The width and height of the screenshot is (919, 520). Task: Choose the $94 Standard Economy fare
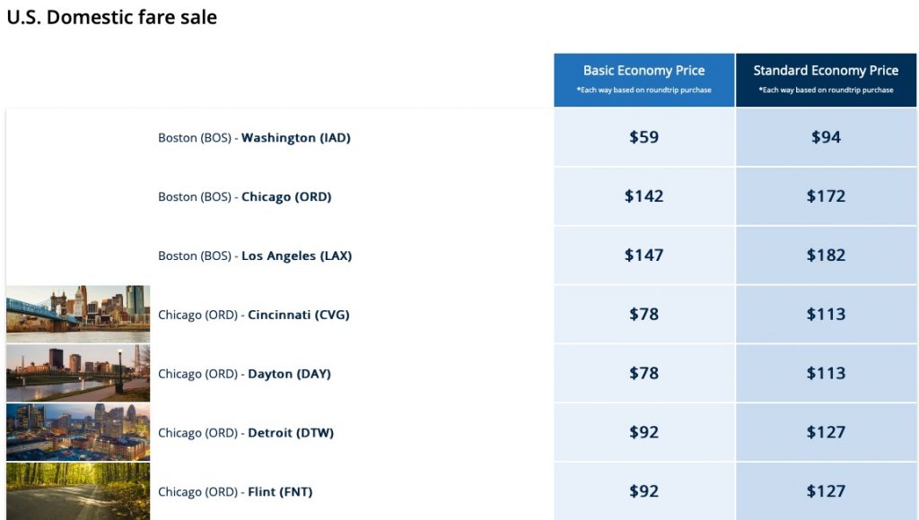point(826,137)
